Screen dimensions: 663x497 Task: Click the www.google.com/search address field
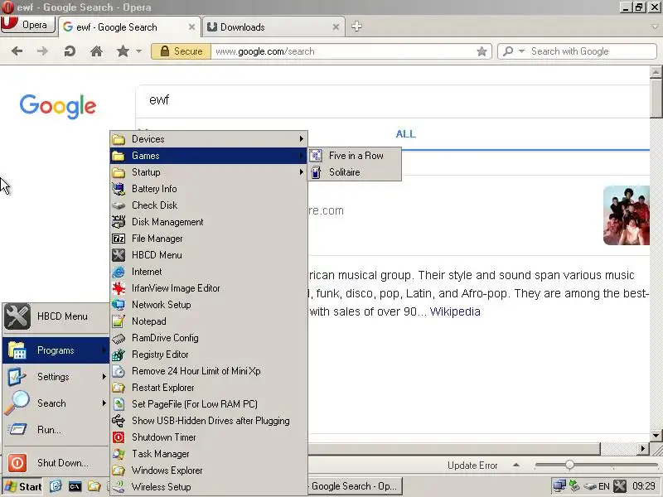point(342,51)
